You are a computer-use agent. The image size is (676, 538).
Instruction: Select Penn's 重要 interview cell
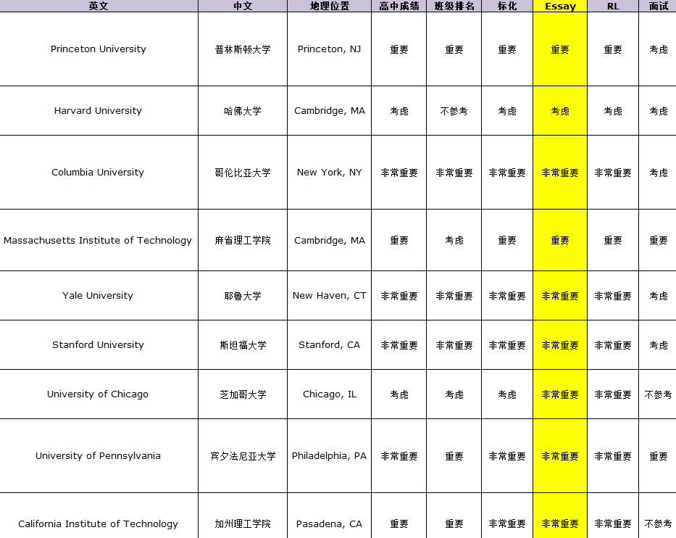pos(657,455)
